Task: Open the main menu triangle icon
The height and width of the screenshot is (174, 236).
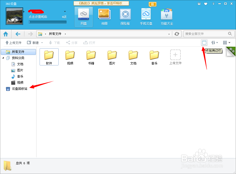Action: point(213,4)
